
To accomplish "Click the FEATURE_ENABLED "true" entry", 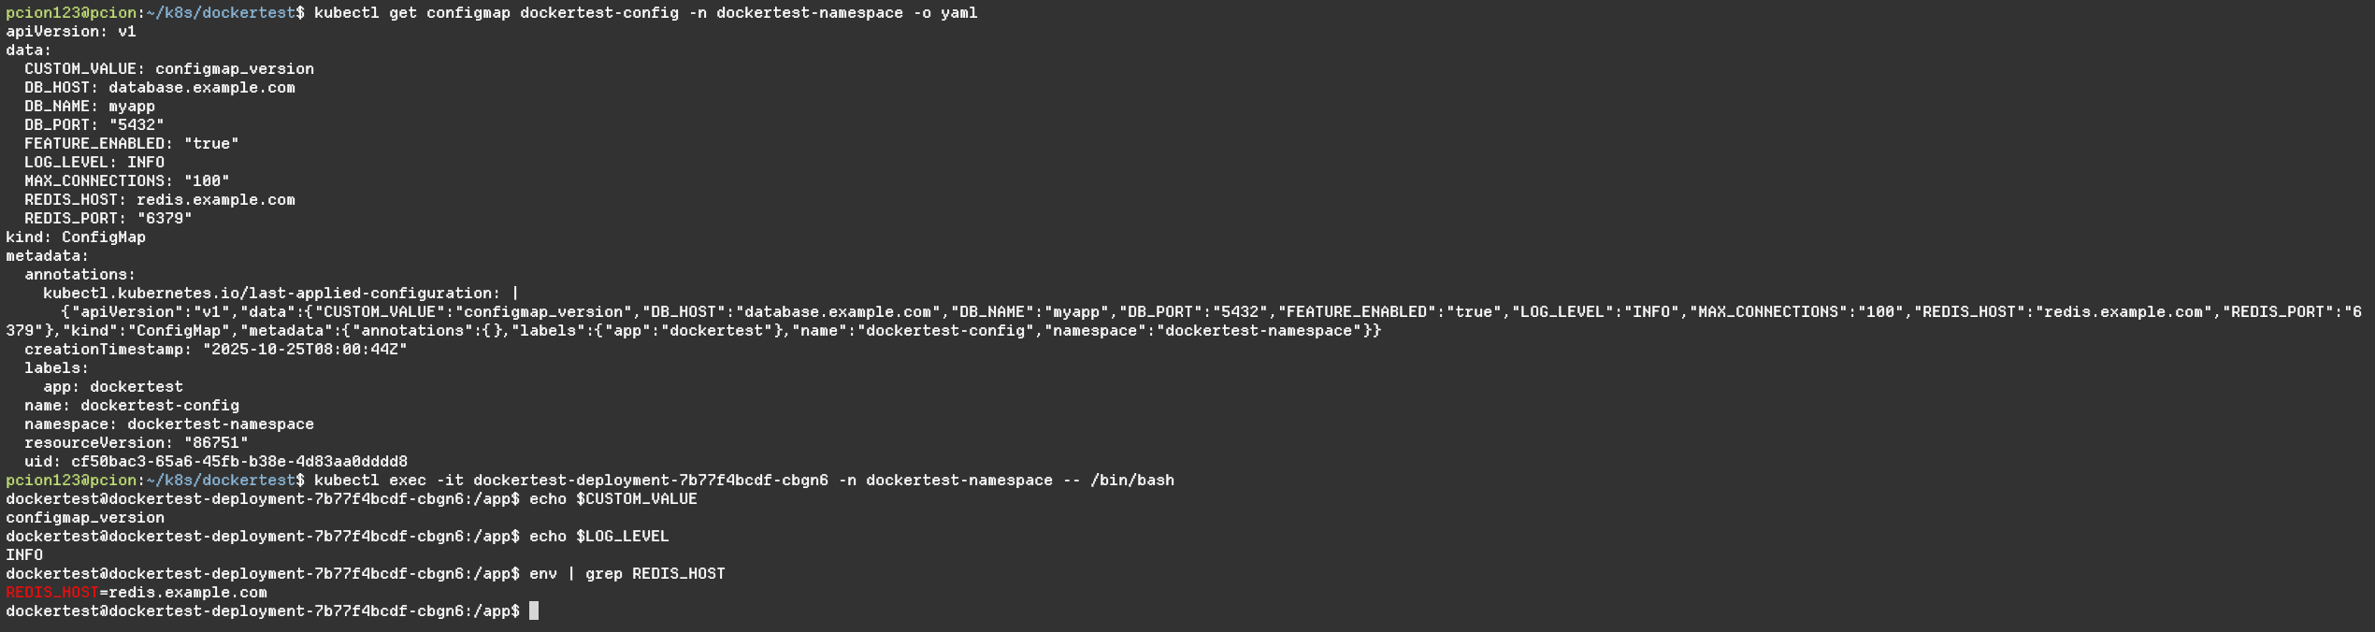I will [x=131, y=144].
